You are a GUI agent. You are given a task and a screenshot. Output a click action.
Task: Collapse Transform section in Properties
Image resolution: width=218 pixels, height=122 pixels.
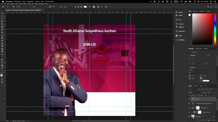[x=189, y=55]
